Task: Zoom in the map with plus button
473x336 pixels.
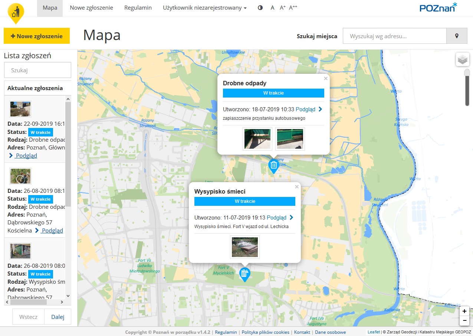Action: coord(464,311)
